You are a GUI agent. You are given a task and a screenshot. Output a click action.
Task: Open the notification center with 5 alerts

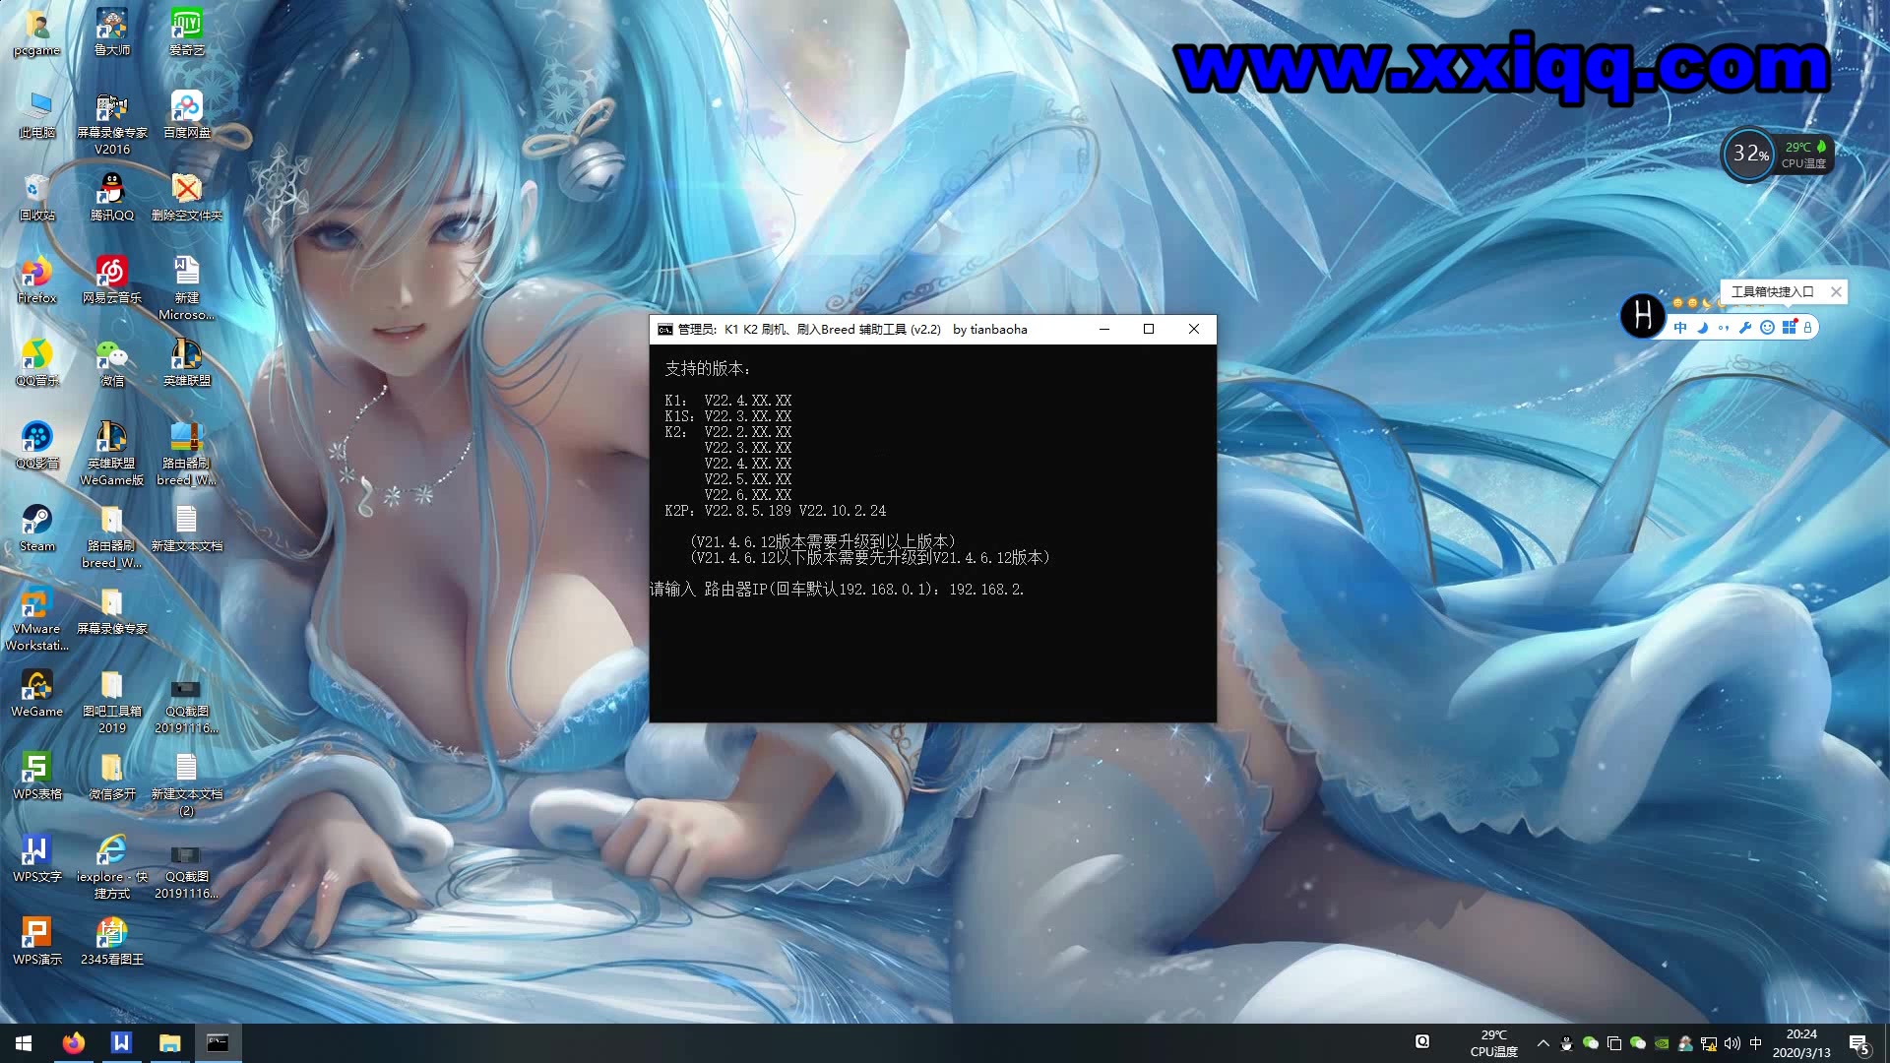coord(1858,1043)
